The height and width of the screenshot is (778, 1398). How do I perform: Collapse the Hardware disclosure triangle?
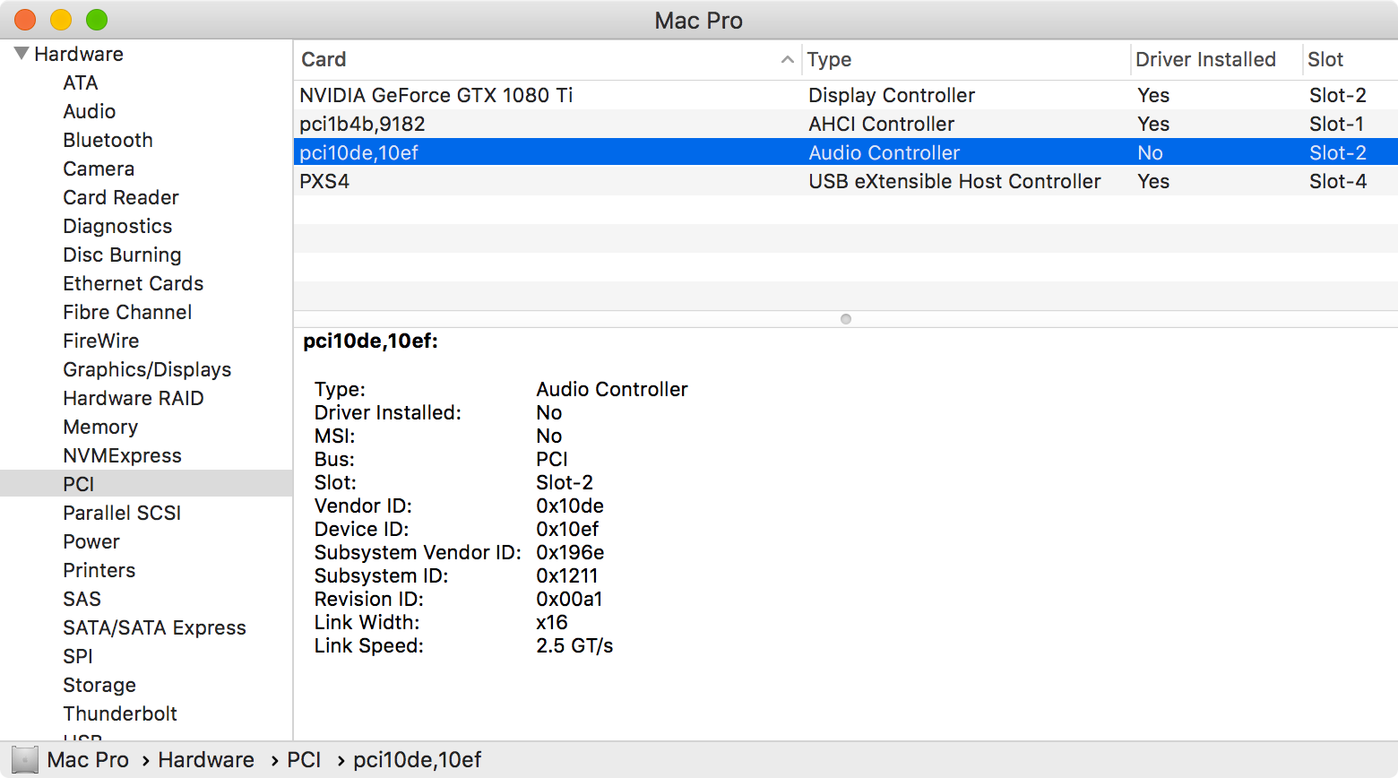pos(22,54)
